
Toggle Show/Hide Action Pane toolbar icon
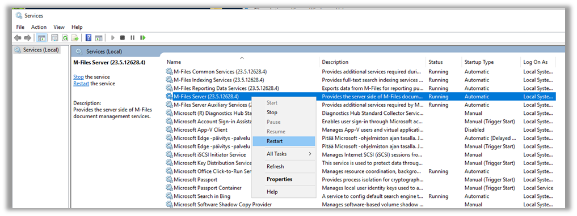[98, 38]
